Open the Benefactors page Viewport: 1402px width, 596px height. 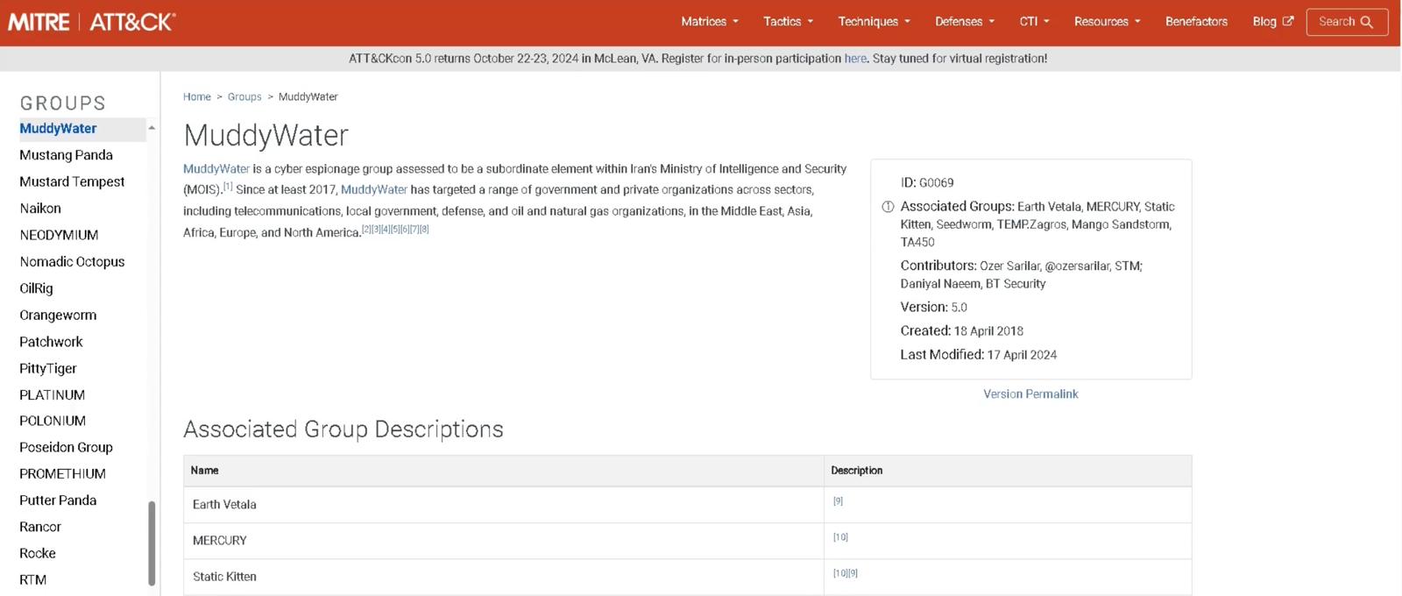click(1196, 21)
